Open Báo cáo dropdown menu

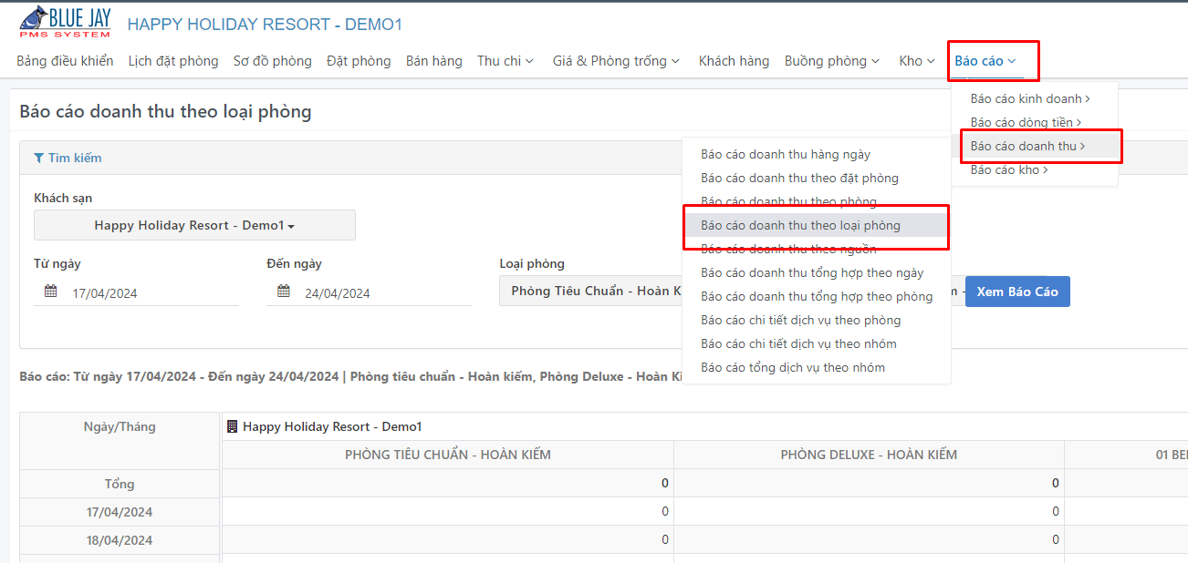click(x=985, y=61)
